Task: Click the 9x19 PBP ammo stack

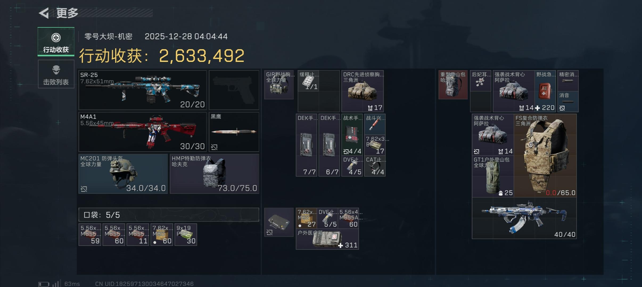Action: coord(186,235)
